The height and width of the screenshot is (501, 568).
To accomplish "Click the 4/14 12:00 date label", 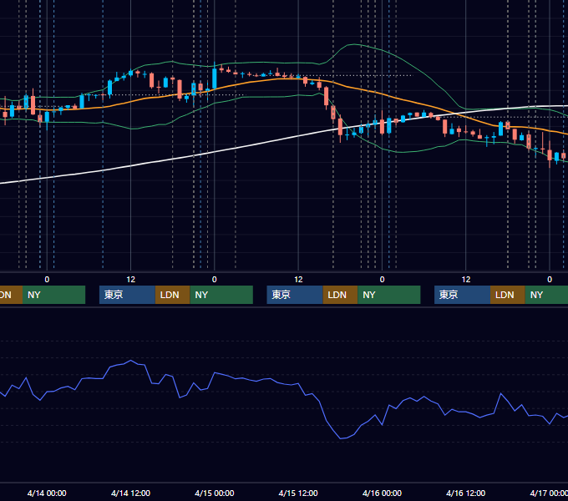I will click(130, 493).
